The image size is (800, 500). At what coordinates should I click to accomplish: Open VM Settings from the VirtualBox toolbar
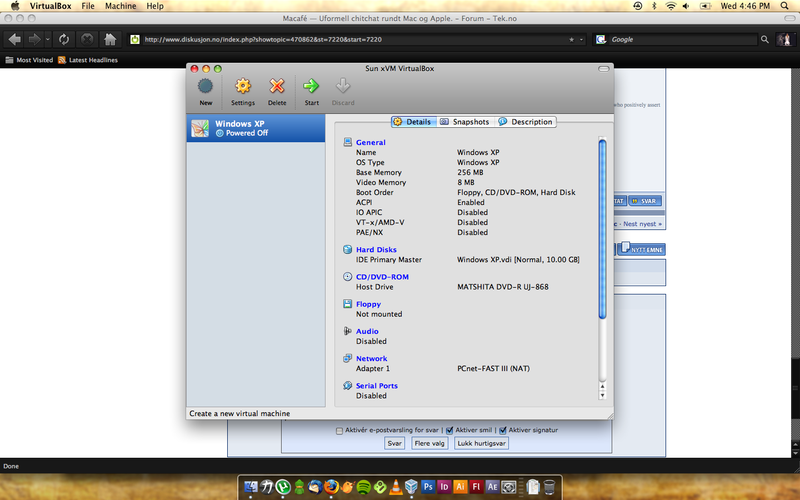243,92
